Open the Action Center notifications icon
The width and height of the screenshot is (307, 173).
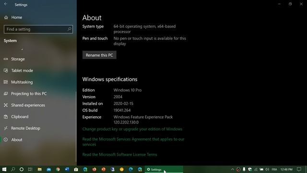(299, 169)
